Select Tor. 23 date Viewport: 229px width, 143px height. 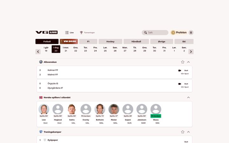(x=86, y=49)
